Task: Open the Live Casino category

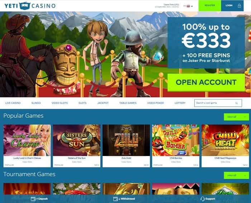Action: tap(13, 103)
